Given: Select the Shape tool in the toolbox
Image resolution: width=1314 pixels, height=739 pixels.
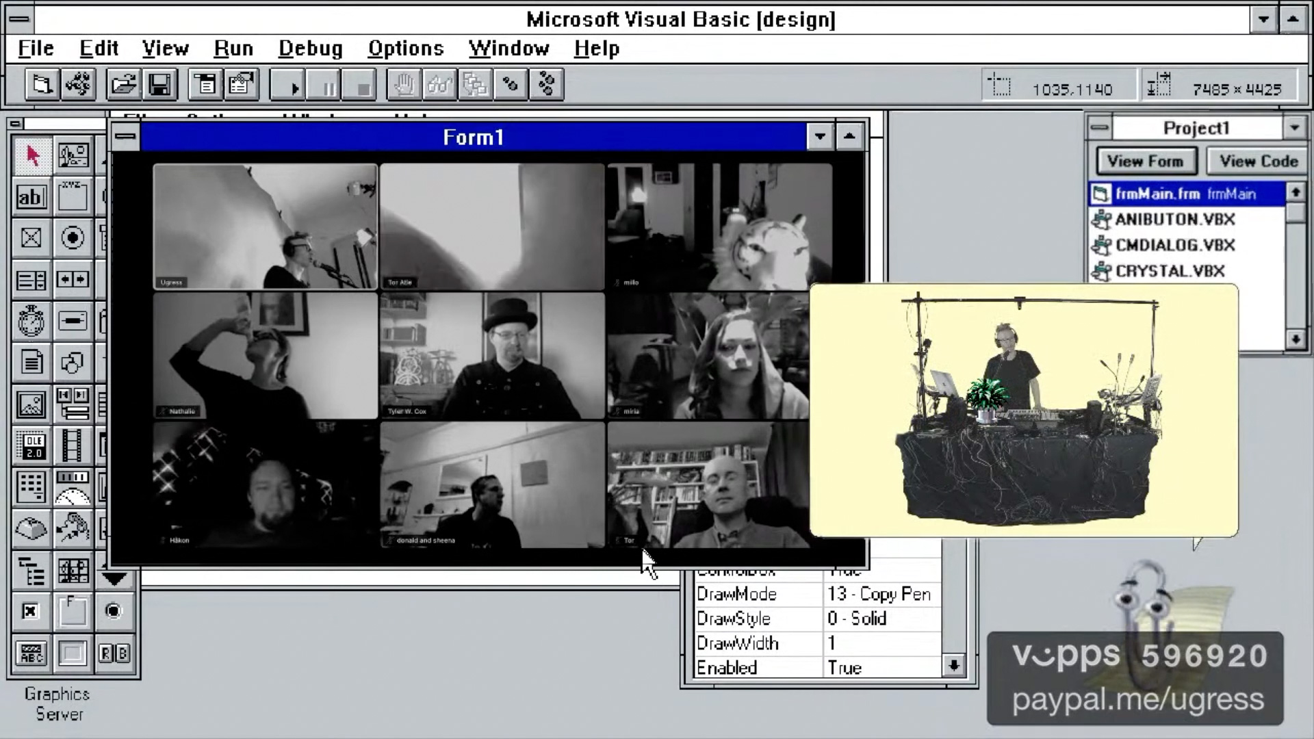Looking at the screenshot, I should 73,363.
